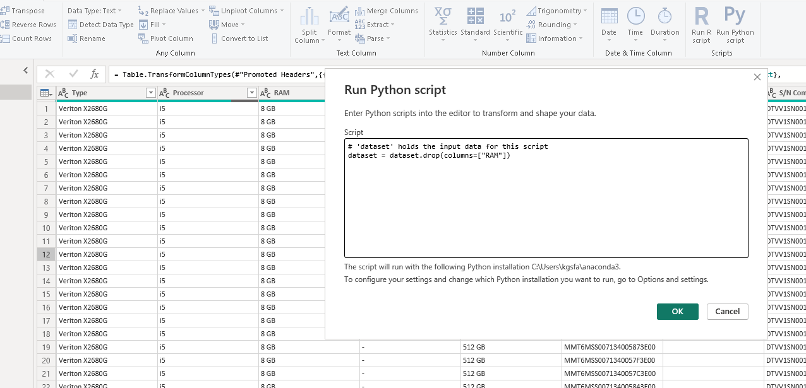Click row 19 serial MMT6MSS007134005873E00

612,347
